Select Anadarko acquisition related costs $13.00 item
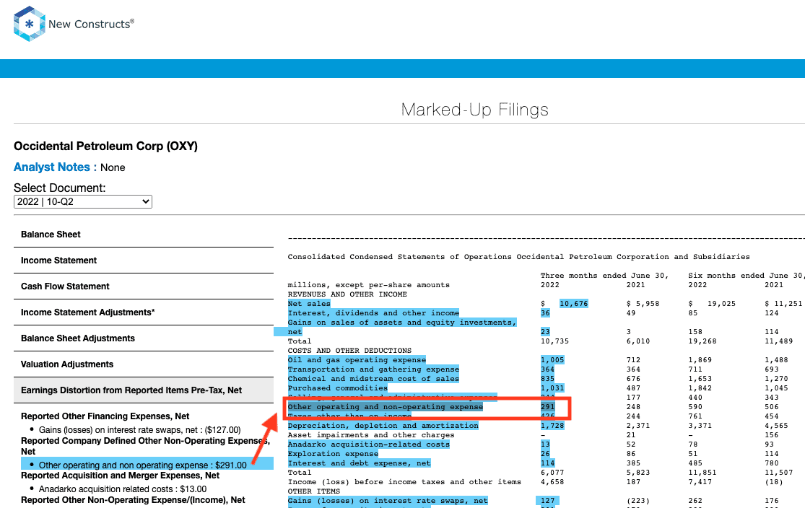The width and height of the screenshot is (805, 508). (123, 489)
